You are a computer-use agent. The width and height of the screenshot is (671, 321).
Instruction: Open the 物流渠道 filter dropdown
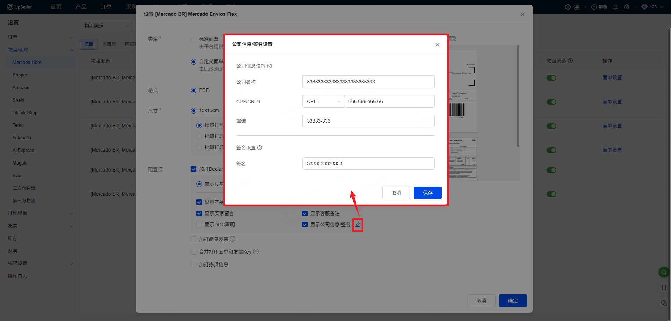106,26
